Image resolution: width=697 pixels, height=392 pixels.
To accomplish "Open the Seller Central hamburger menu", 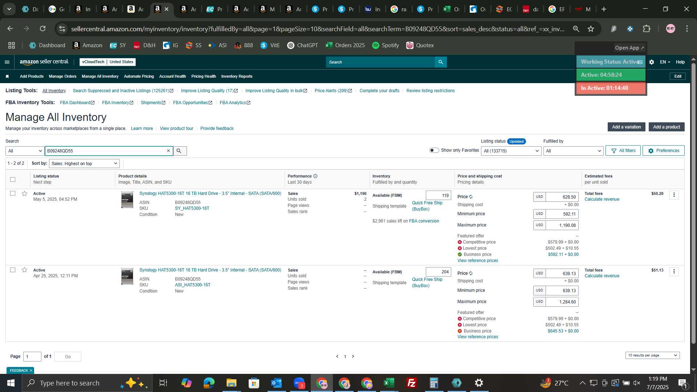I will coord(7,62).
